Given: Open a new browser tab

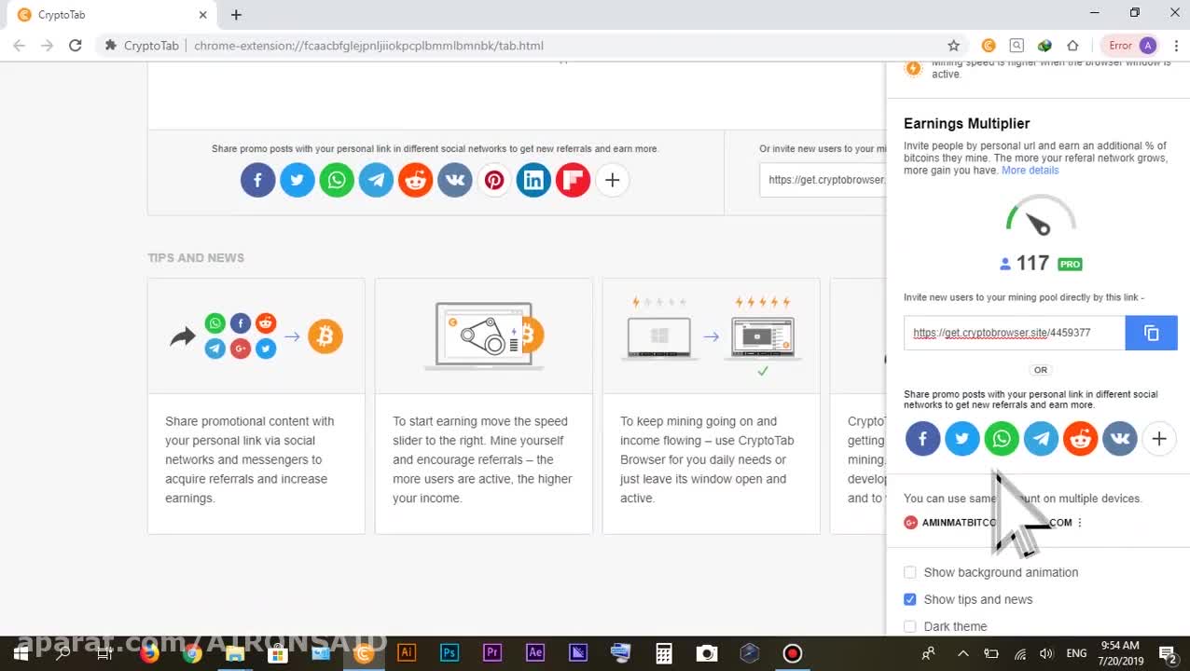Looking at the screenshot, I should pyautogui.click(x=236, y=15).
